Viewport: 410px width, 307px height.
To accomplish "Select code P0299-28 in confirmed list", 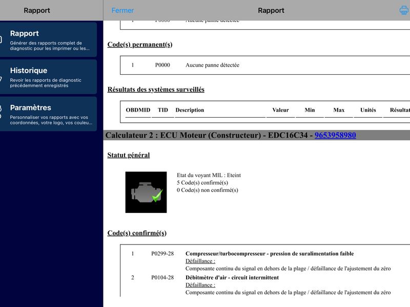I will (162, 253).
